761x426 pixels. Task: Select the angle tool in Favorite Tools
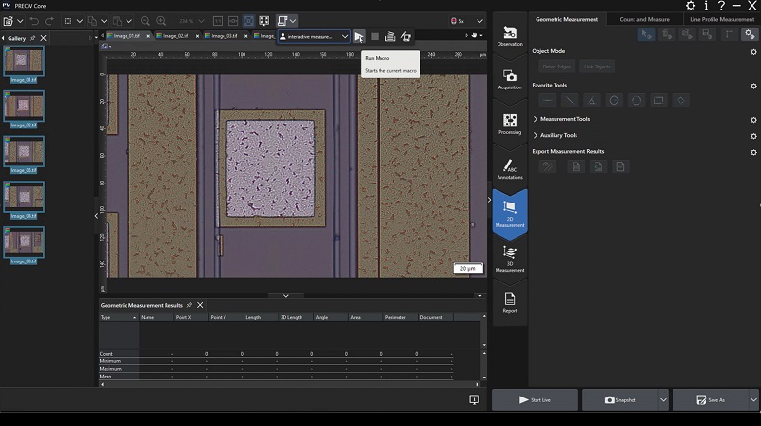(592, 99)
